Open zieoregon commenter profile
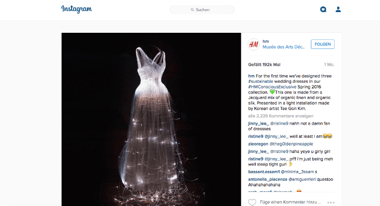Viewport: 380px width, 206px height. click(258, 144)
